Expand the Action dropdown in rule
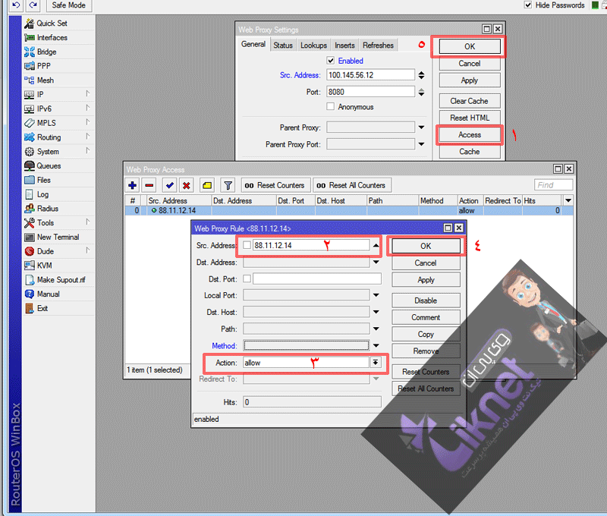This screenshot has width=607, height=516. click(375, 363)
